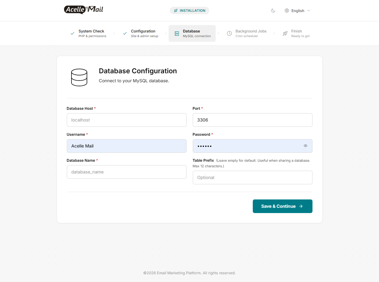Click 'PHP & permissions' subtitle
379x282 pixels.
[x=92, y=36]
